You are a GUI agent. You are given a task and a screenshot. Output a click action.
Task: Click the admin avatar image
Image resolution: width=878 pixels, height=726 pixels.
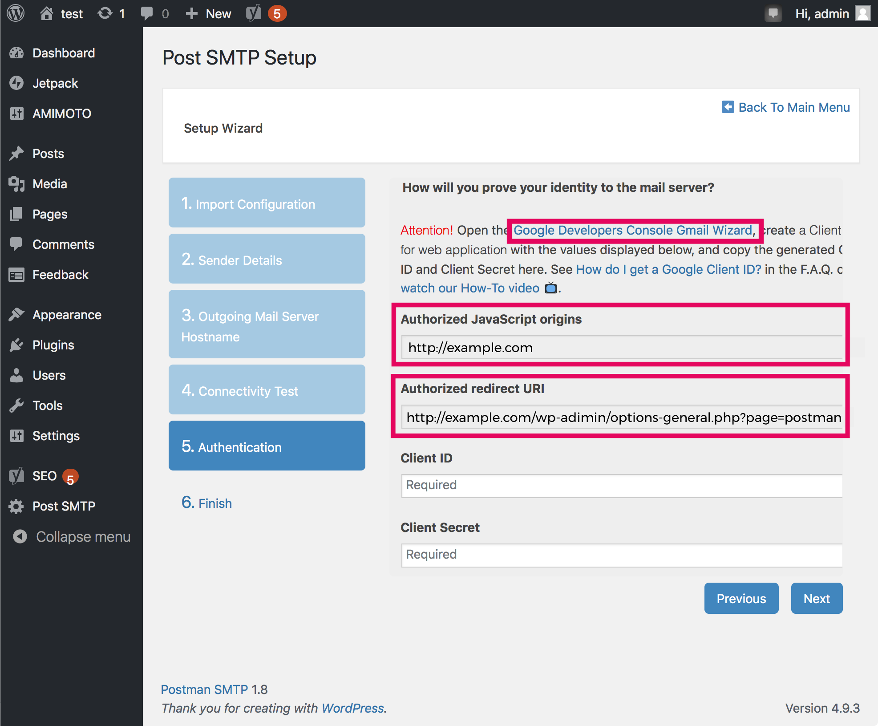862,13
